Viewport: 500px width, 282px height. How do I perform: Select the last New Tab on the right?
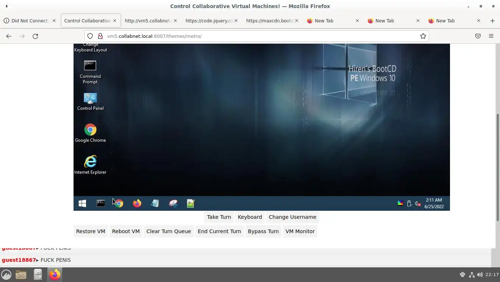point(454,21)
